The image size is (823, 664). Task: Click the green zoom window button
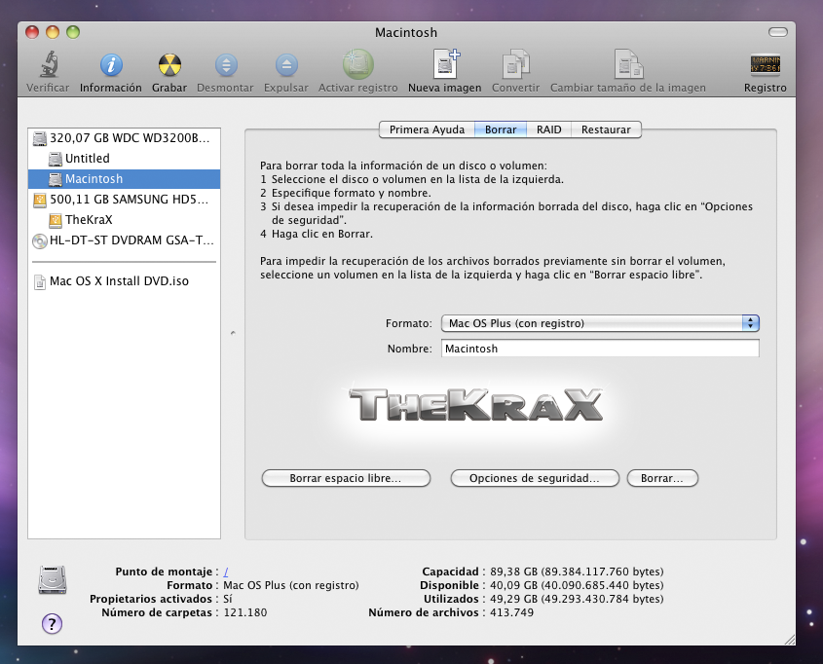pyautogui.click(x=73, y=32)
